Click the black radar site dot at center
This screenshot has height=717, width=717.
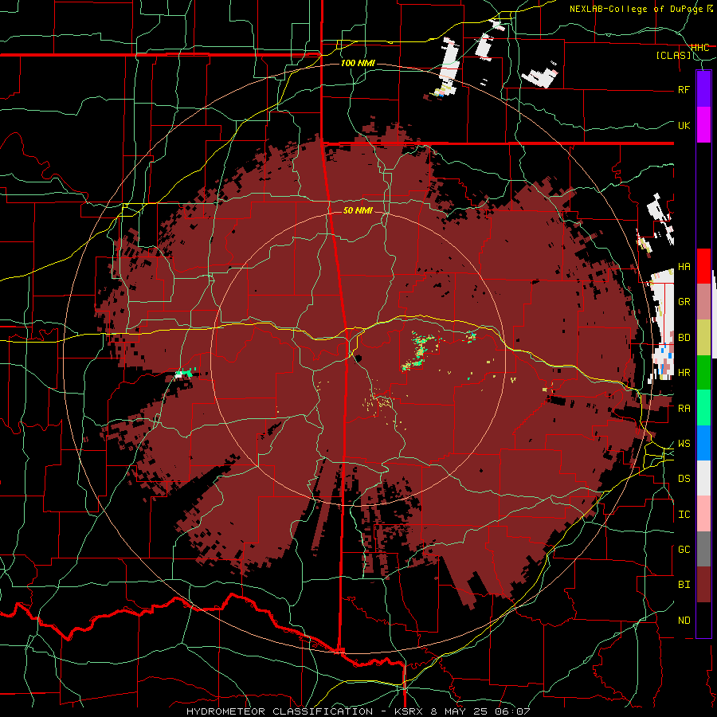[x=358, y=358]
